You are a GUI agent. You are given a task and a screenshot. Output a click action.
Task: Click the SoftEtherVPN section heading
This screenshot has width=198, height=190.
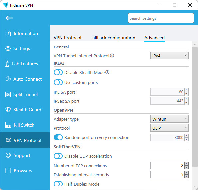tap(67, 147)
